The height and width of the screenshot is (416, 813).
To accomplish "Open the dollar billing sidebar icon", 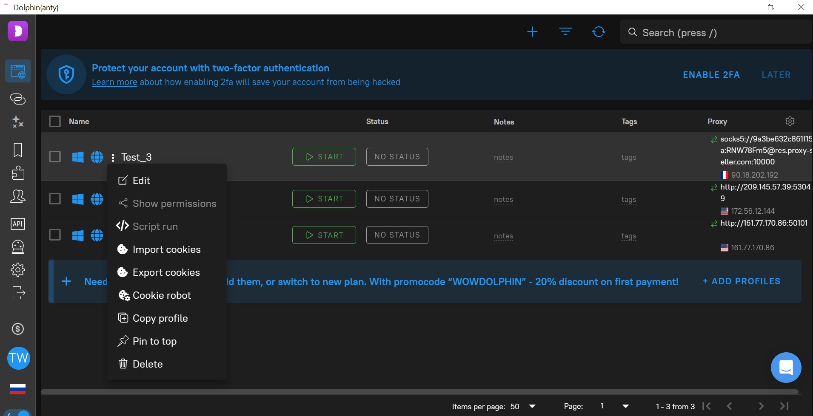I will point(18,329).
